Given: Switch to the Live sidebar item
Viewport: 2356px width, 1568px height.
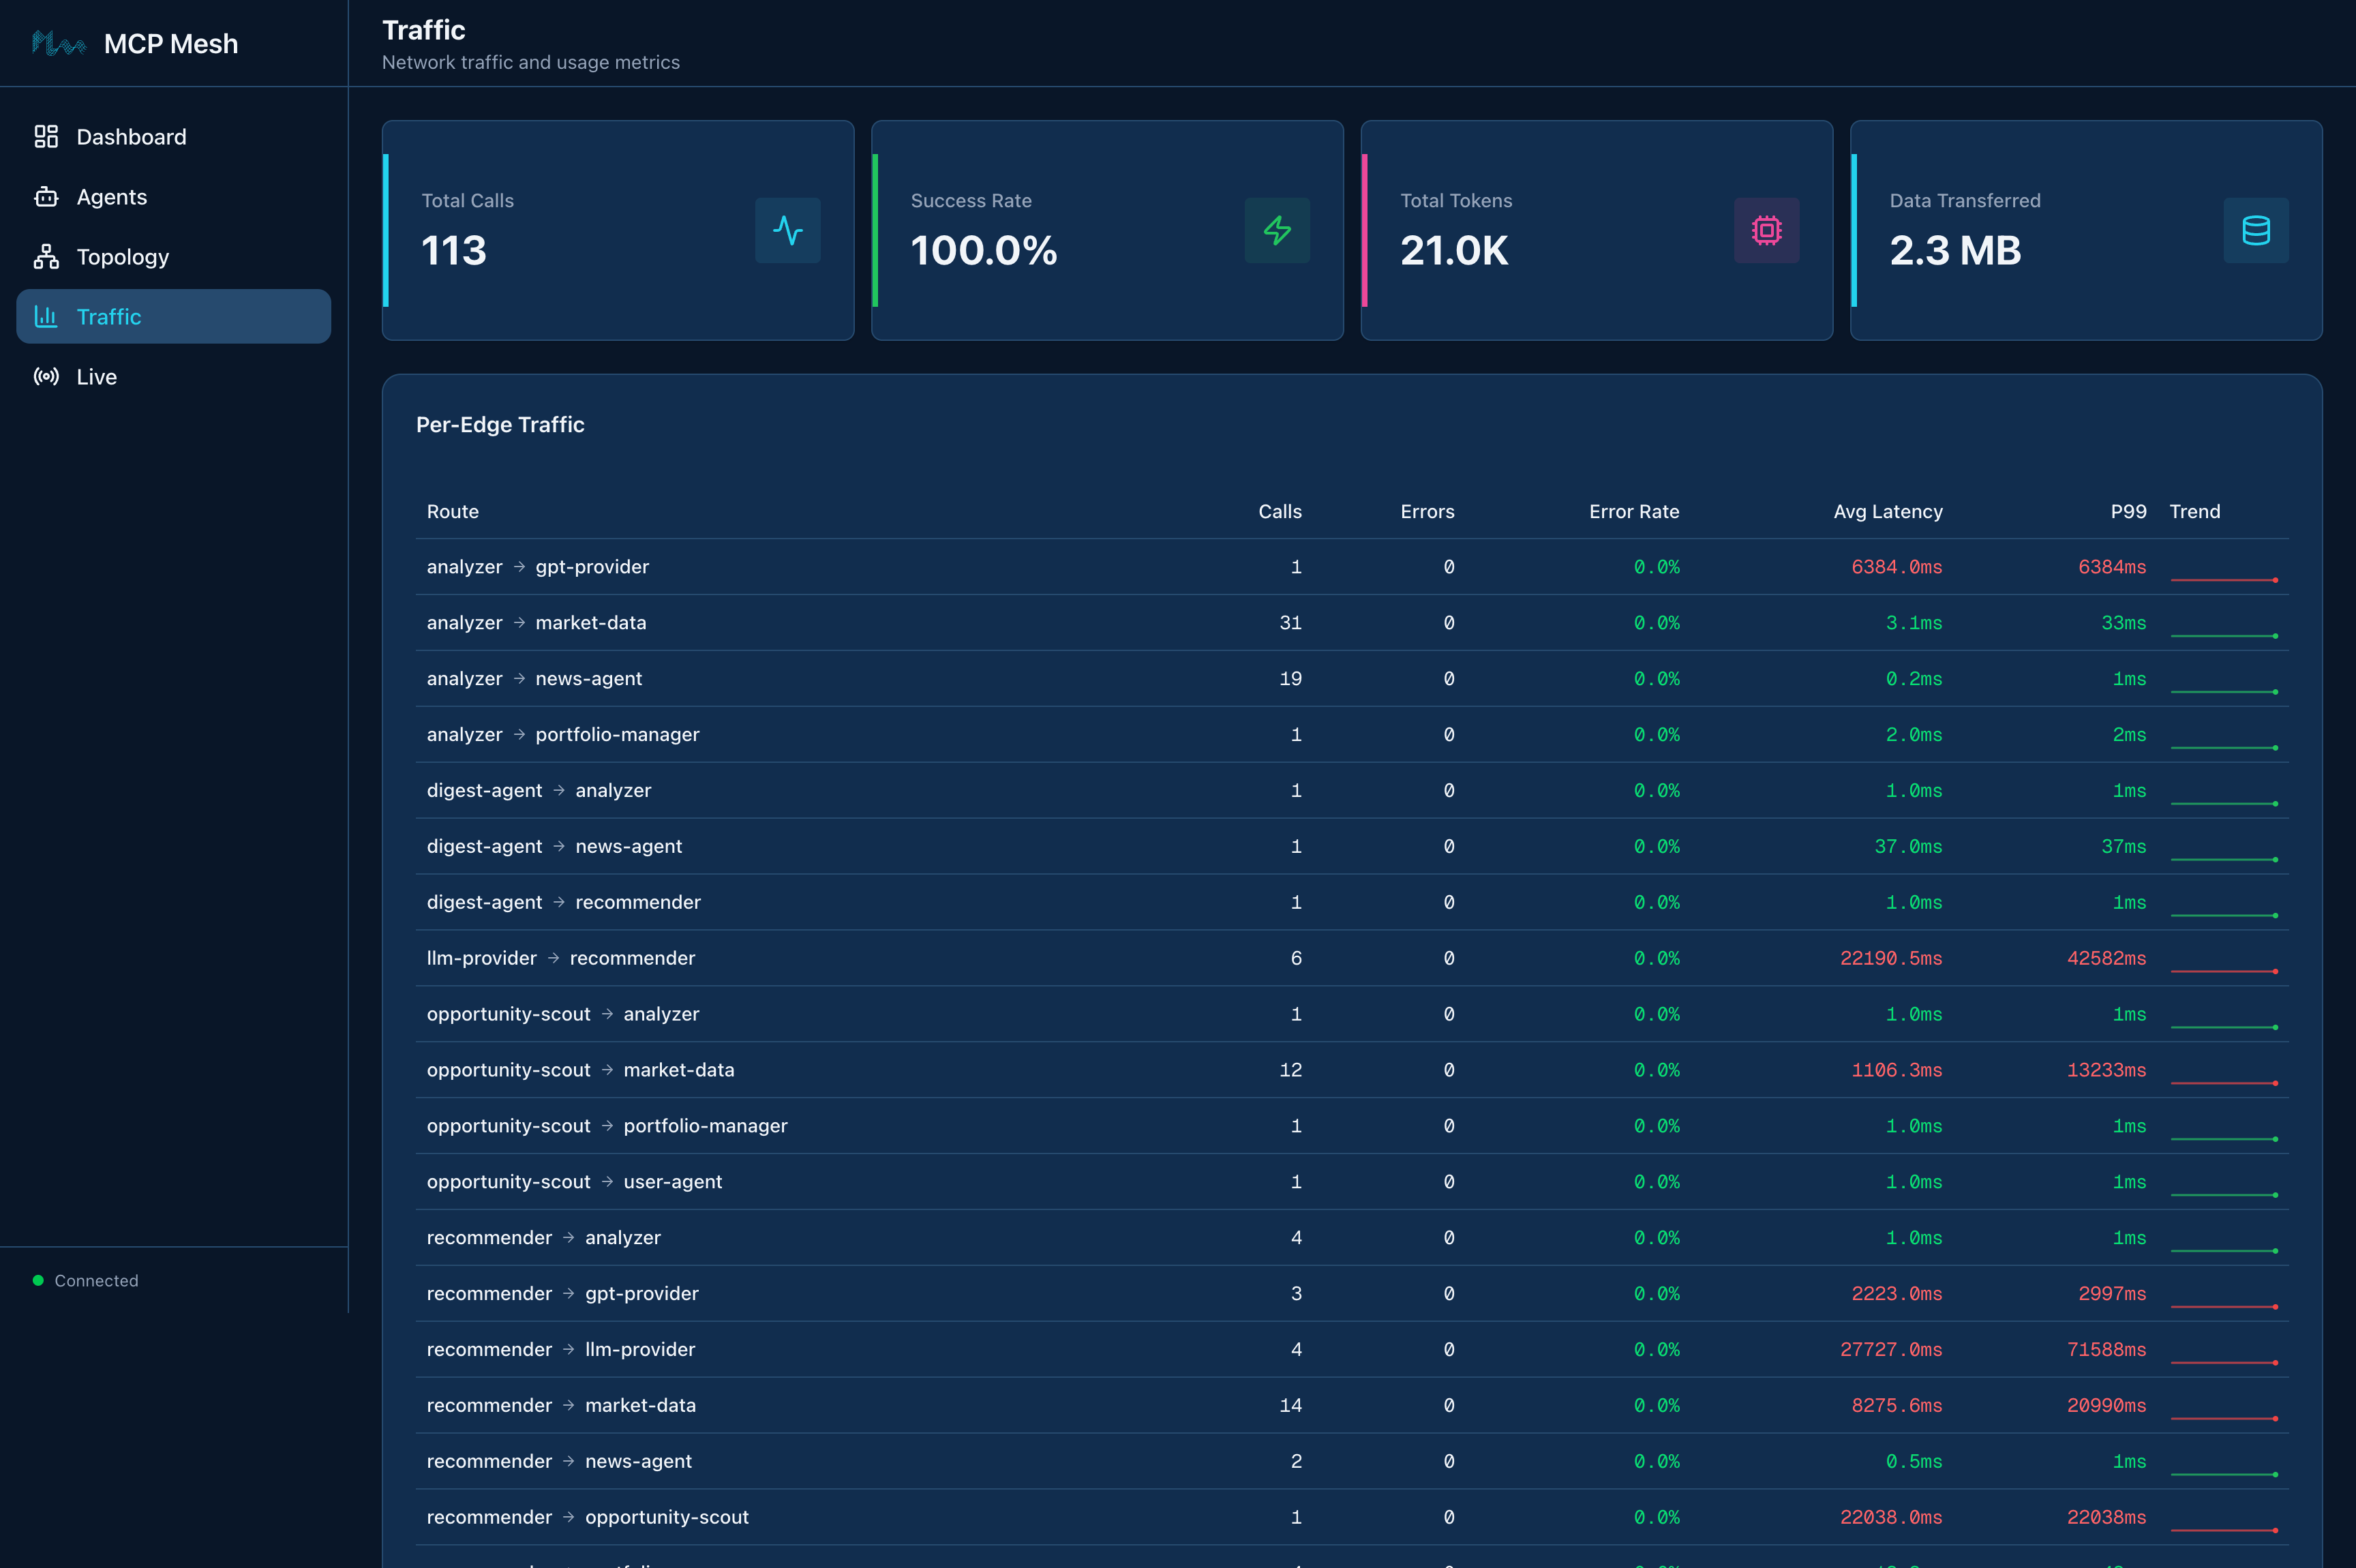Looking at the screenshot, I should coord(97,376).
